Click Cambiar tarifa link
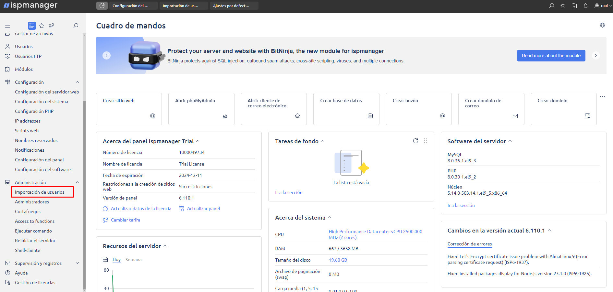This screenshot has height=292, width=613. 122,220
